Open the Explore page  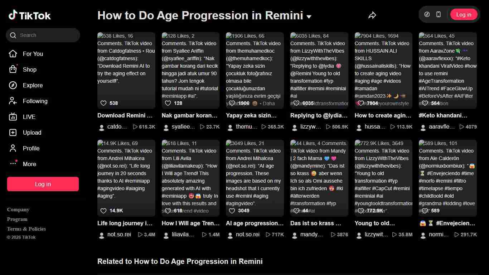[33, 85]
